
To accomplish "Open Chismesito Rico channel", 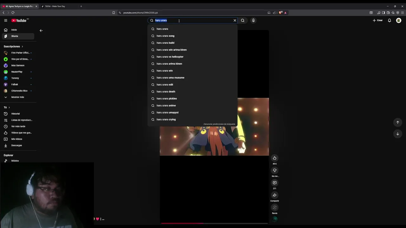I will coord(18,91).
